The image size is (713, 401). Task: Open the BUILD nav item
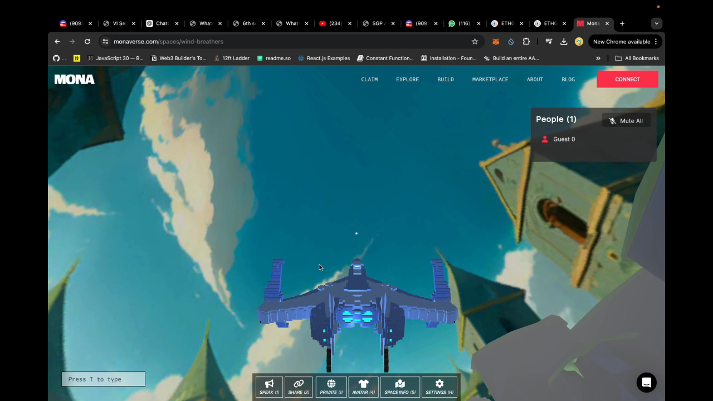pyautogui.click(x=446, y=79)
